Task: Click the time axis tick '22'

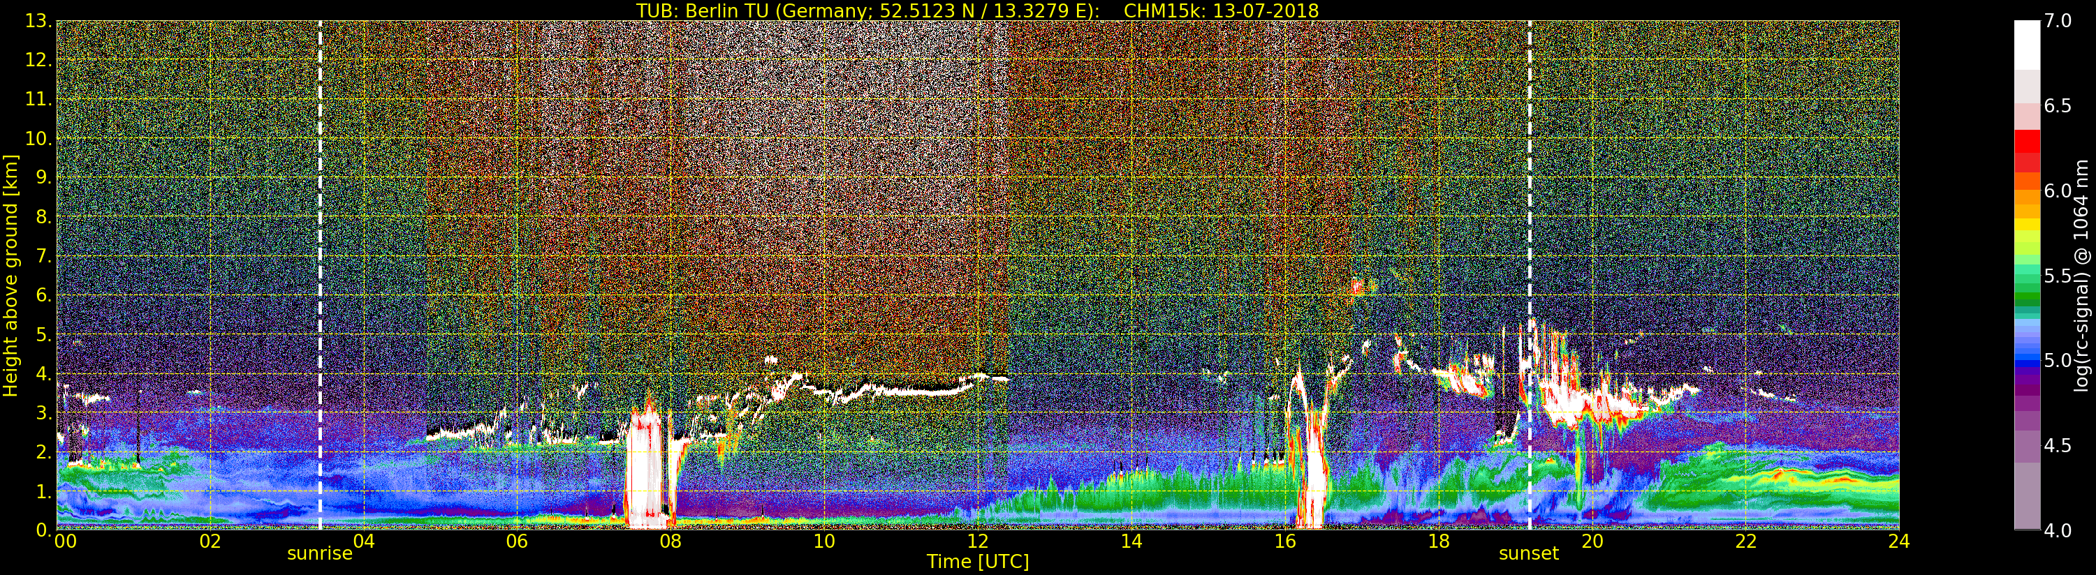Action: 1745,542
